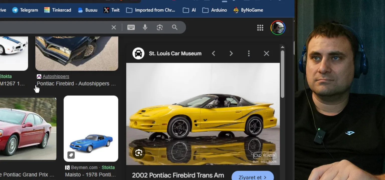The image size is (385, 180).
Task: Click the Beymen.com favicon icon
Action: 67,167
